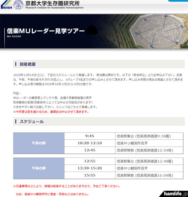Click the 13:30-15:20 time cell
The height and width of the screenshot is (197, 188).
point(90,168)
